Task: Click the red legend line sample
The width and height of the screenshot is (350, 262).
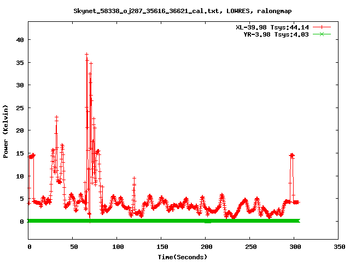Action: tap(322, 27)
